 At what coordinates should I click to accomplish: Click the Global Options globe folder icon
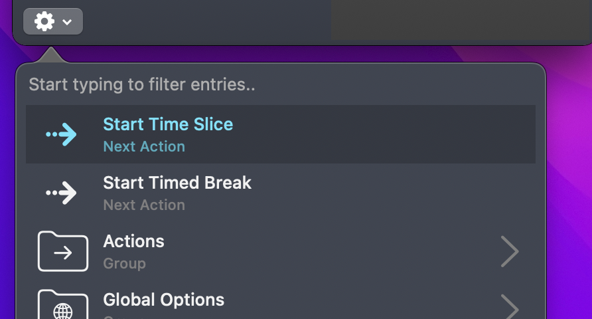coord(63,304)
